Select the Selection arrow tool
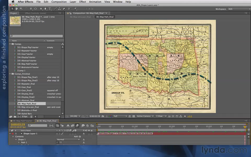 (x=12, y=9)
